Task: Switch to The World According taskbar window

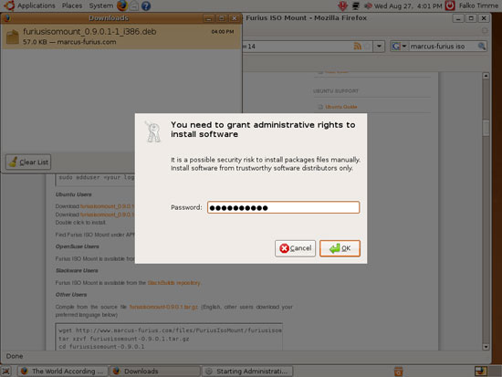Action: point(62,372)
